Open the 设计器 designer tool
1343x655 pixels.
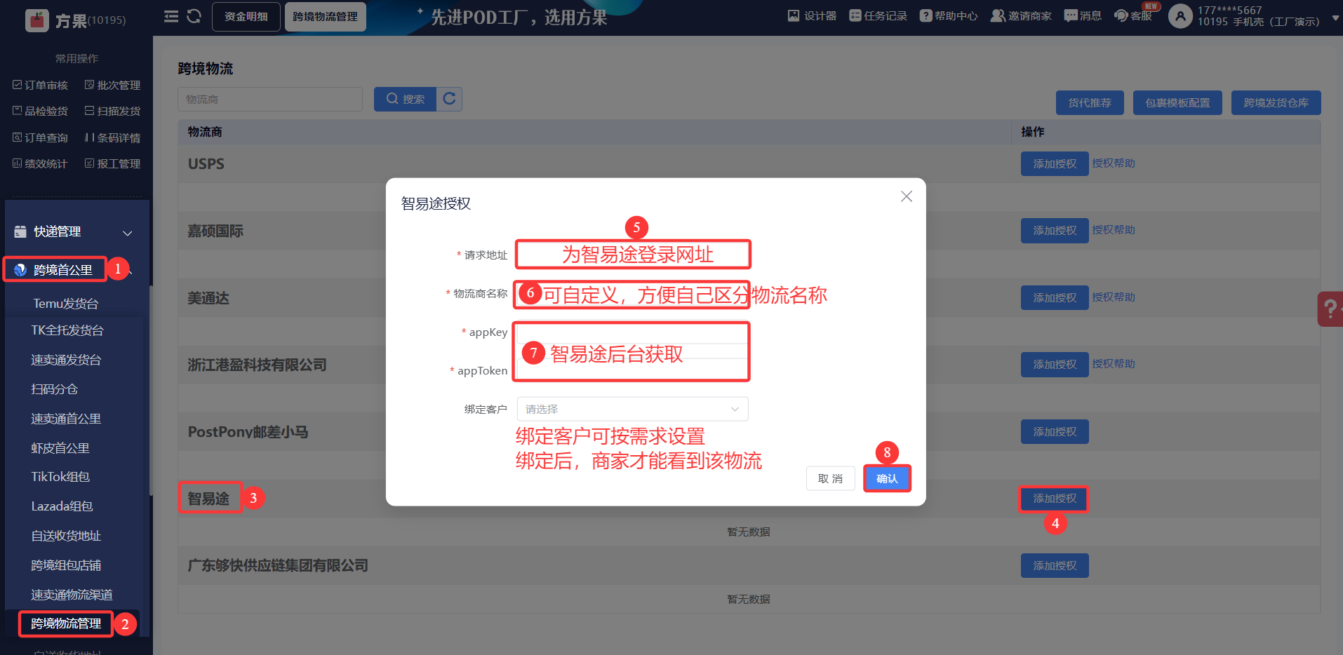[812, 16]
